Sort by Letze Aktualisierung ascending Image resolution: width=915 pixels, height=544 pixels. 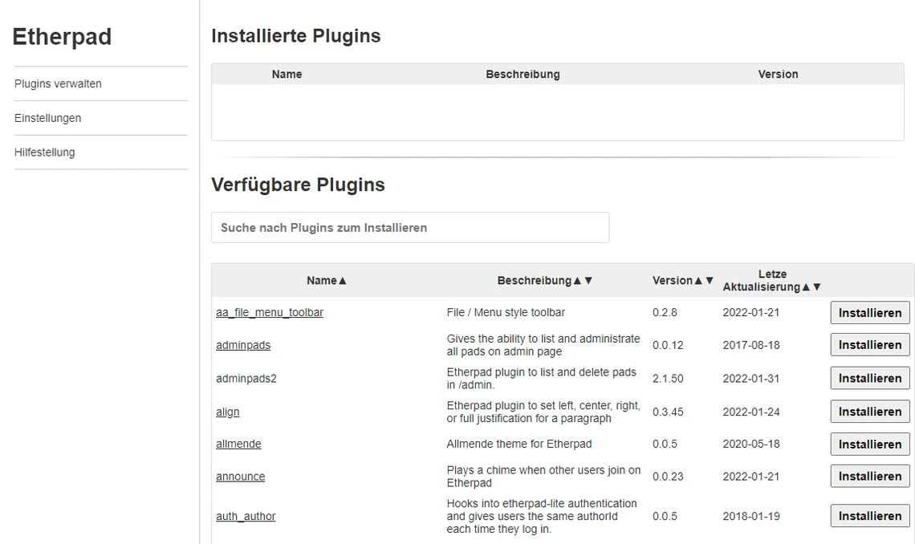pos(807,286)
